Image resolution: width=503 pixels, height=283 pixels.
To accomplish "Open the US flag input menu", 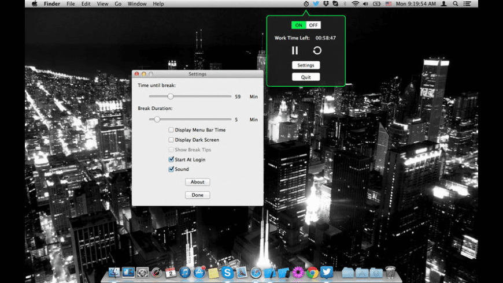I will coord(388,4).
